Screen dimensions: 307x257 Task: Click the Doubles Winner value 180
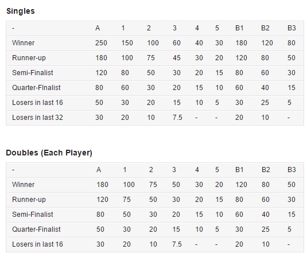(102, 185)
